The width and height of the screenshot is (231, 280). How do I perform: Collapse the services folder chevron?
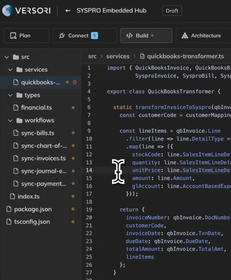pyautogui.click(x=11, y=69)
